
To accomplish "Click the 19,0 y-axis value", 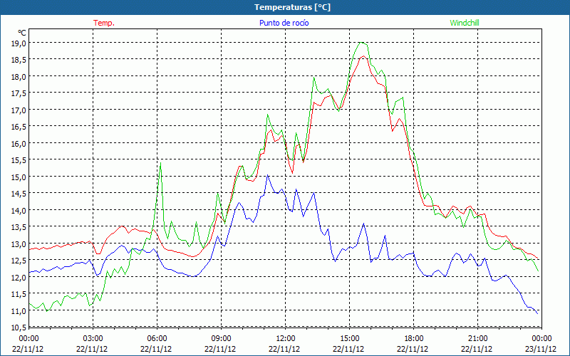I will pos(19,43).
